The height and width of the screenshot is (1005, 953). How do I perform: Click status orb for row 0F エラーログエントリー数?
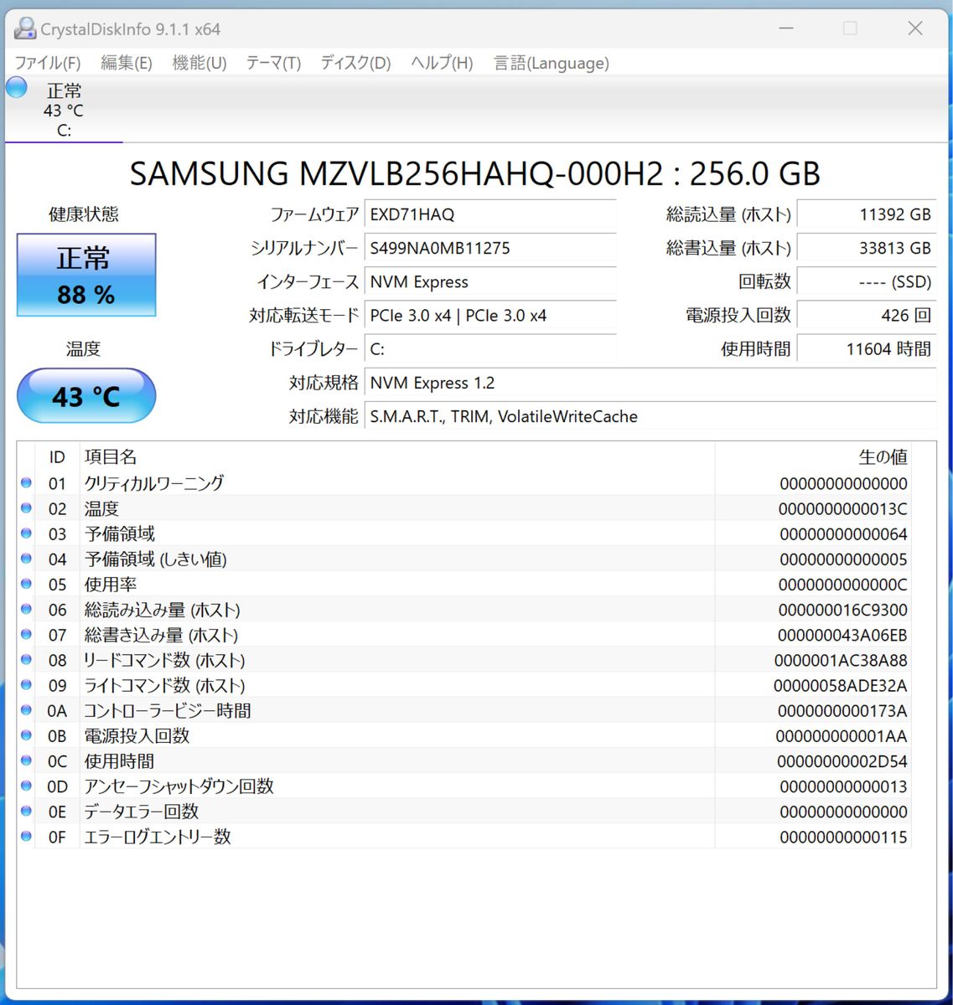coord(26,836)
